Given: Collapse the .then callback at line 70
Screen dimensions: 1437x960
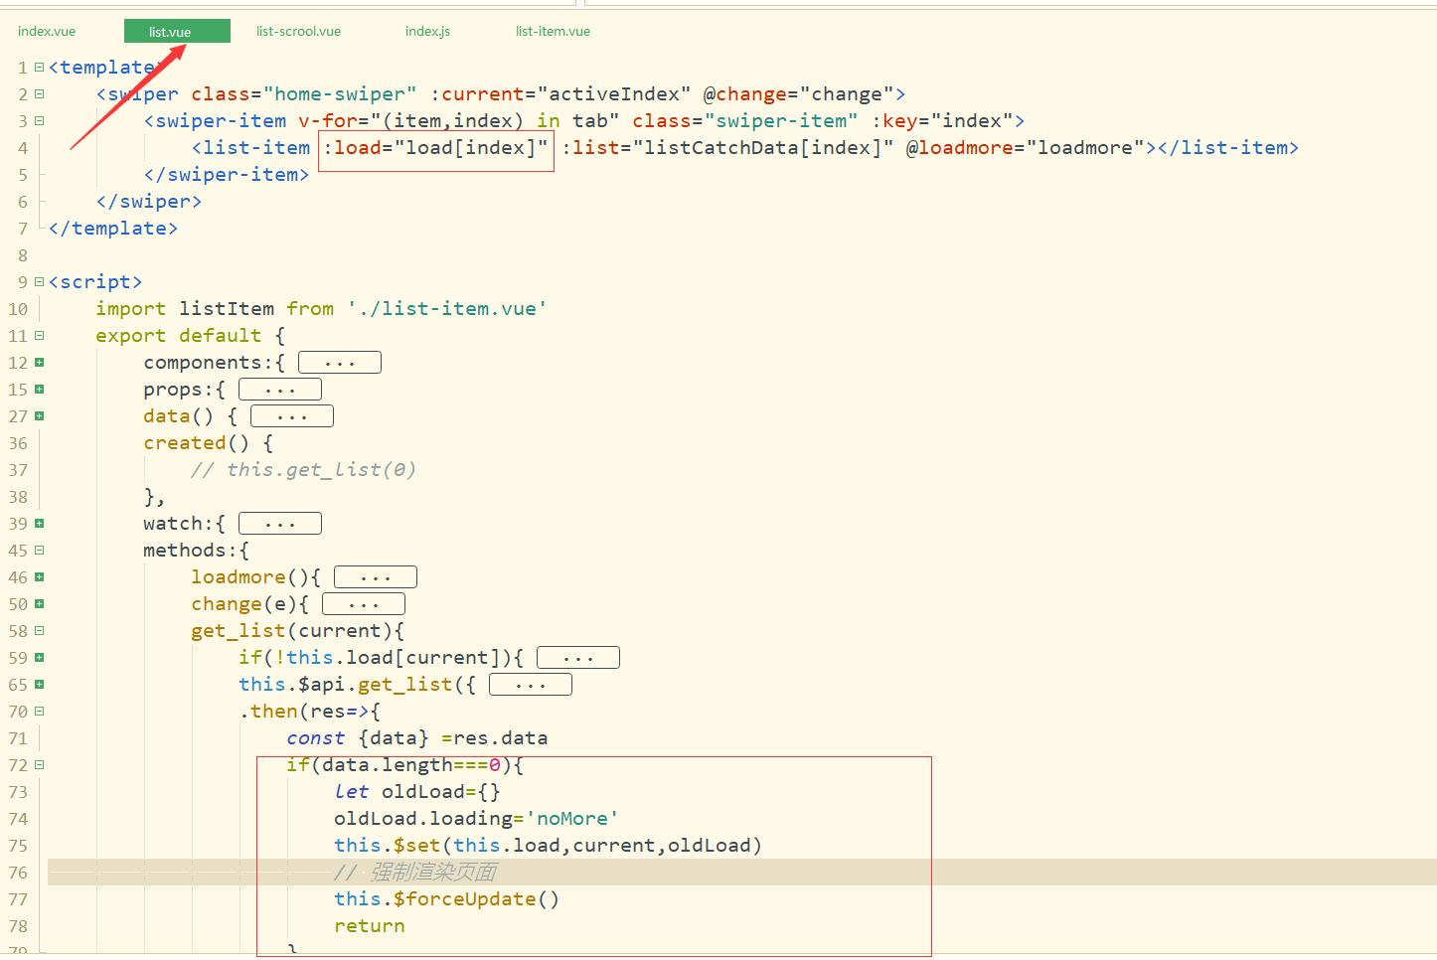Looking at the screenshot, I should tap(40, 712).
